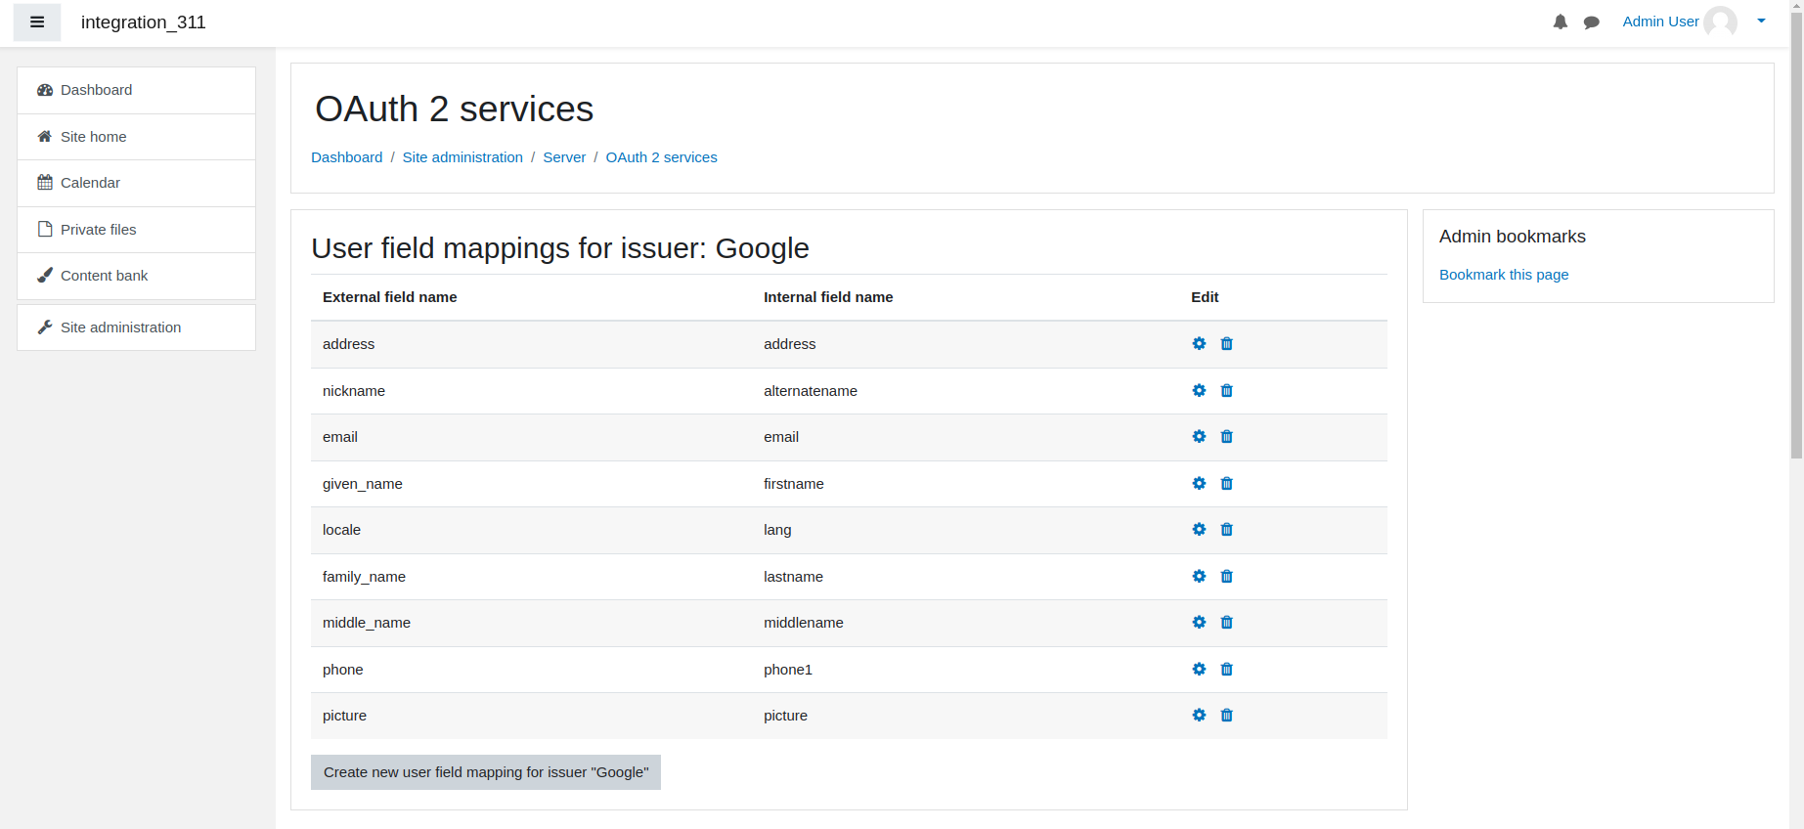
Task: Open the messaging speech bubble
Action: pos(1592,22)
